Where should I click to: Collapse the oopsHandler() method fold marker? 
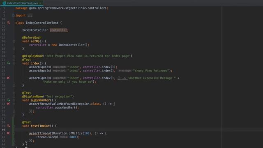[14, 100]
